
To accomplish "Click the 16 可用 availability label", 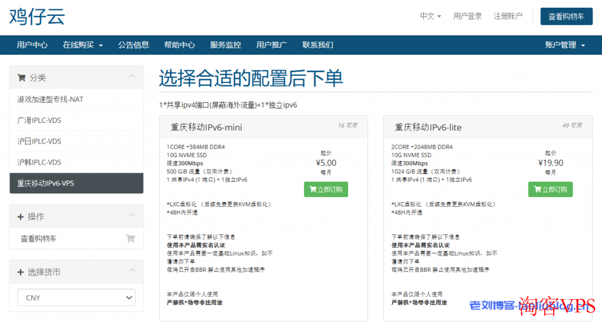I will pos(347,125).
